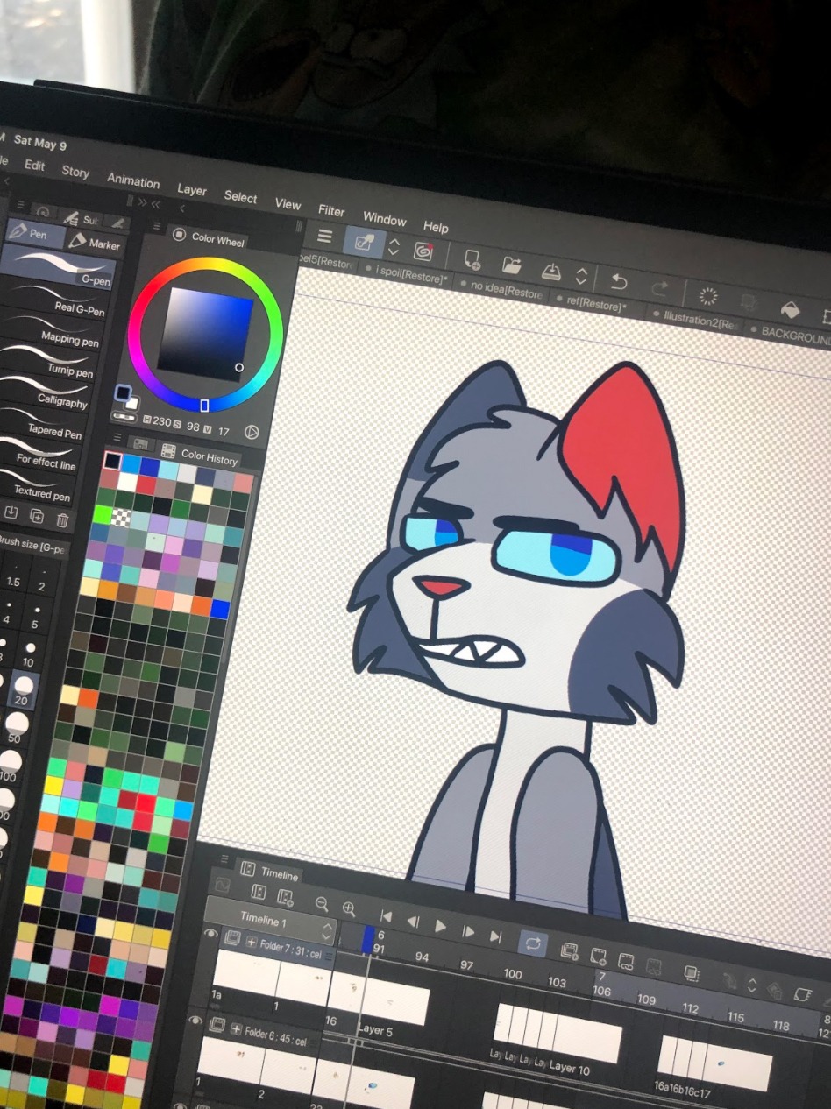This screenshot has height=1109, width=831.
Task: Zoom in the timeline with the plus magnifier
Action: [x=349, y=908]
